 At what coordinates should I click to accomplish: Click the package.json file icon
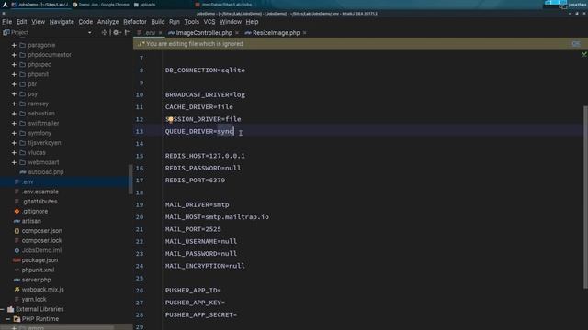point(17,260)
